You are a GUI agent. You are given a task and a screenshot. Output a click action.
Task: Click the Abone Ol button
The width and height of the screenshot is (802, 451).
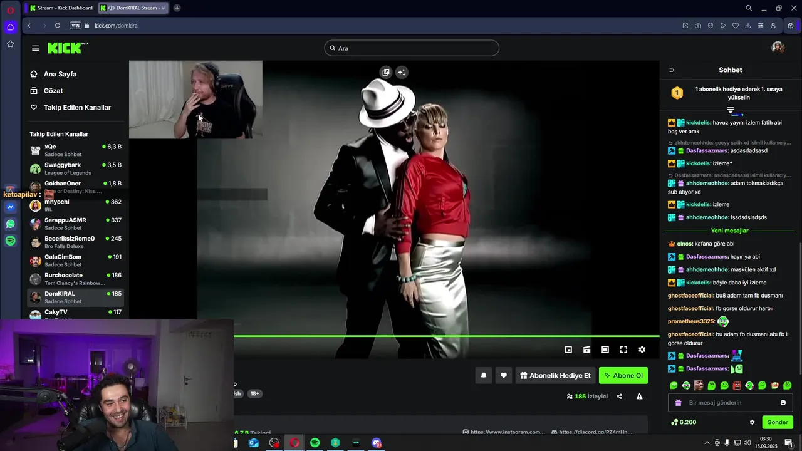[x=623, y=376]
